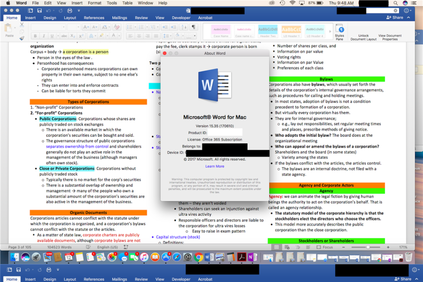Click Share in the top Word window
This screenshot has height=282, width=423.
click(x=395, y=17)
